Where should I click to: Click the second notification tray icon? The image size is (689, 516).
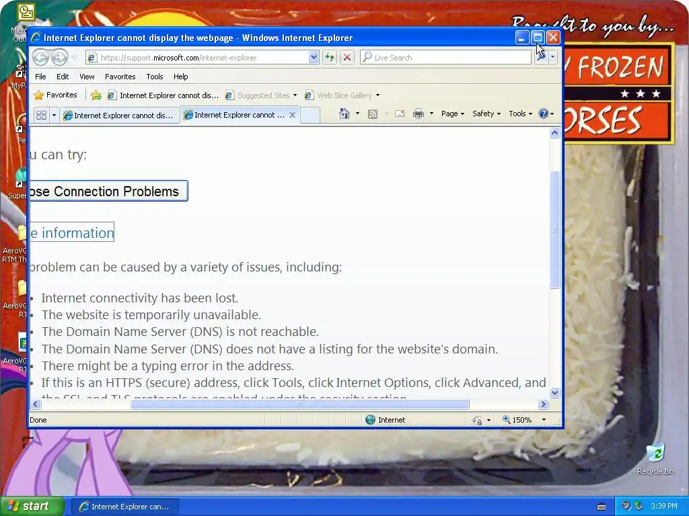tap(639, 507)
